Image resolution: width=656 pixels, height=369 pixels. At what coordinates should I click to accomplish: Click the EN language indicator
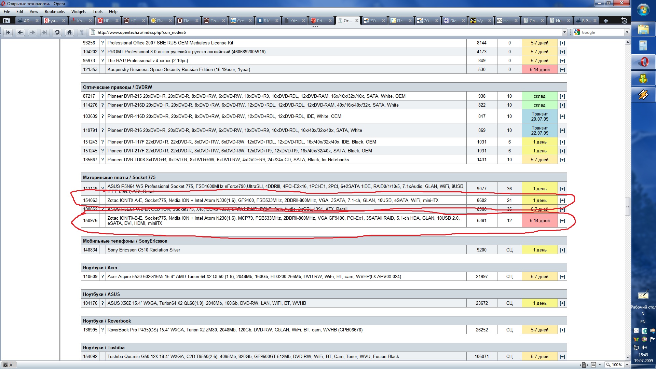point(643,322)
